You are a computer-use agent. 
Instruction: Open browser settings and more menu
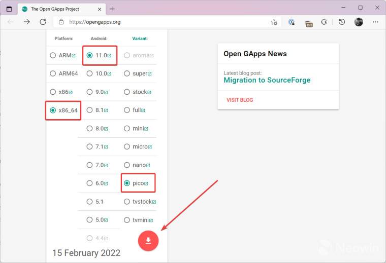click(x=375, y=22)
